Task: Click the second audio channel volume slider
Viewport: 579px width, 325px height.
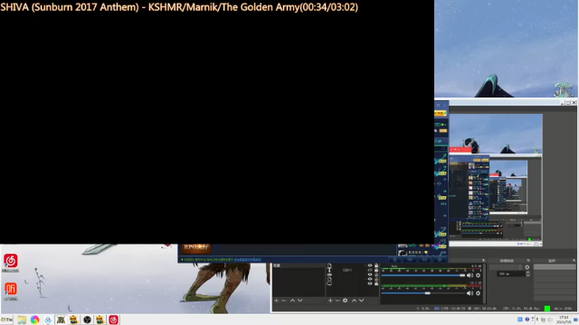Action: pos(423,293)
